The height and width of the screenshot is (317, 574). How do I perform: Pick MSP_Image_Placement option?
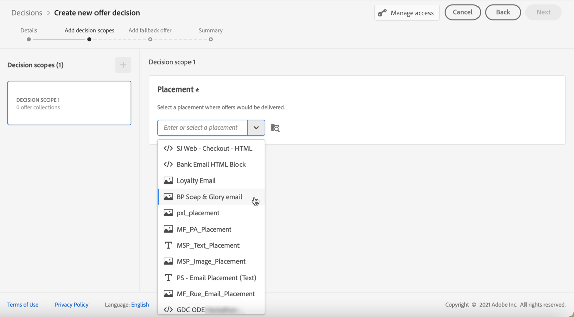211,261
